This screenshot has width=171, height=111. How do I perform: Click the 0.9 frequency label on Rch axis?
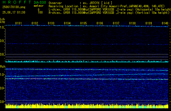(x=2, y=88)
